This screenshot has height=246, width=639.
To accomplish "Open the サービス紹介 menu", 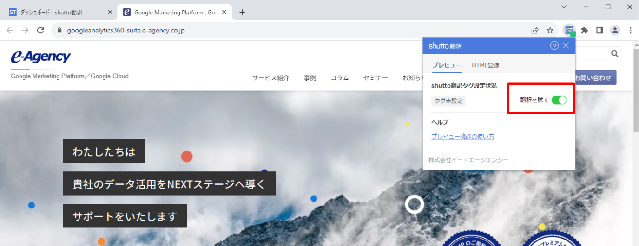I will [x=271, y=78].
